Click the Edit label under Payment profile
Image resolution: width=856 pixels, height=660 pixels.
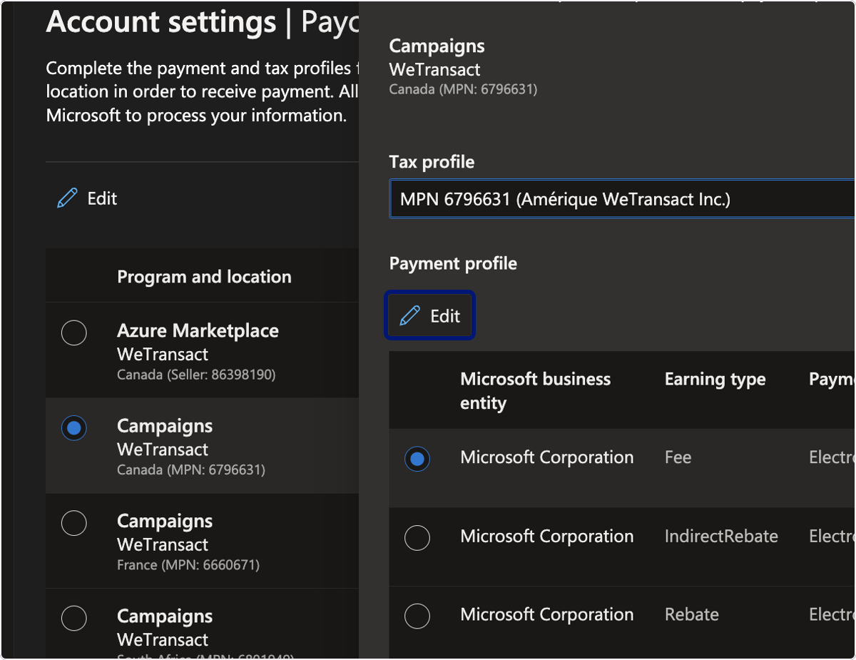coord(445,316)
